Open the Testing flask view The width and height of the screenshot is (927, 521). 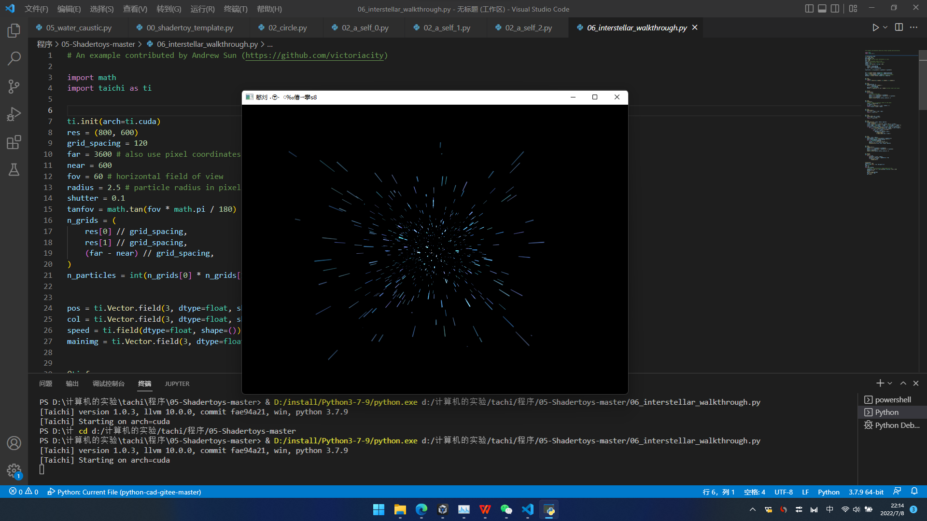coord(14,170)
